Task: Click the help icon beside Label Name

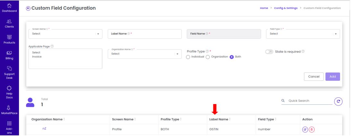Action: (x=128, y=34)
